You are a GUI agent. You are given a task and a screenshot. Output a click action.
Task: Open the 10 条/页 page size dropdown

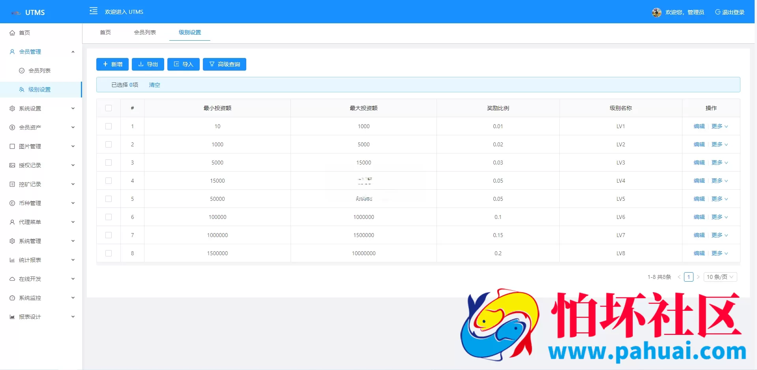pos(720,277)
